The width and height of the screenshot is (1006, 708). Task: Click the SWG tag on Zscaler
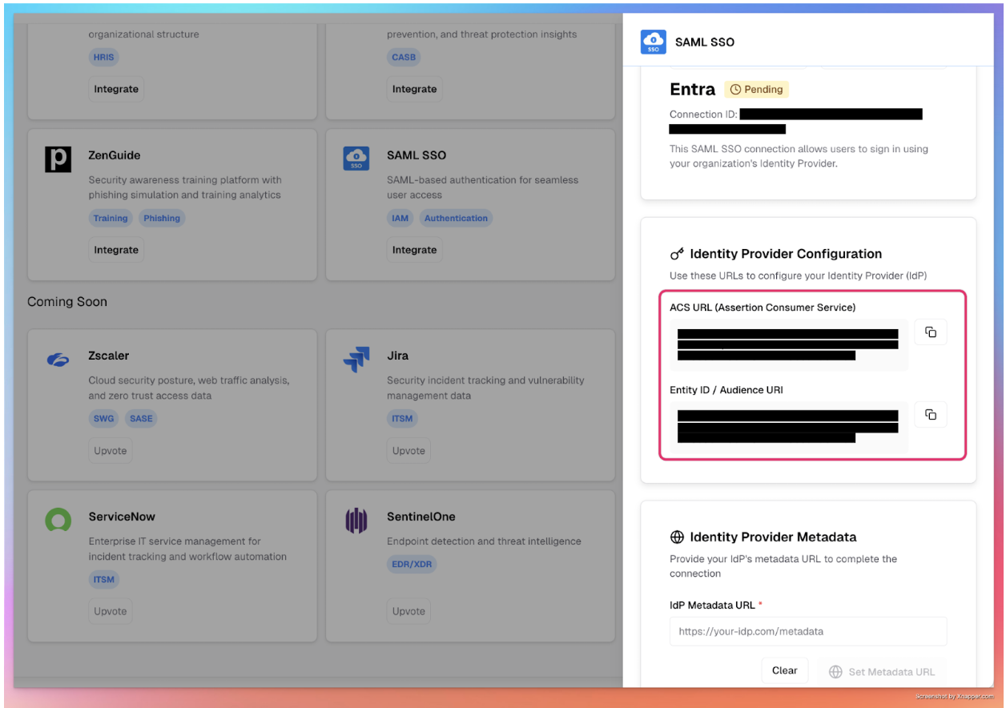(104, 418)
